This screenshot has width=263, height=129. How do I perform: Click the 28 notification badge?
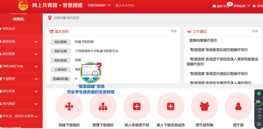pyautogui.click(x=230, y=4)
